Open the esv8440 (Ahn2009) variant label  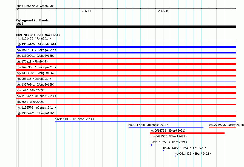pos(30,90)
